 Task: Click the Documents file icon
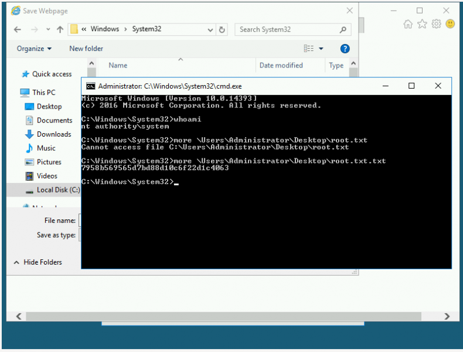point(29,120)
